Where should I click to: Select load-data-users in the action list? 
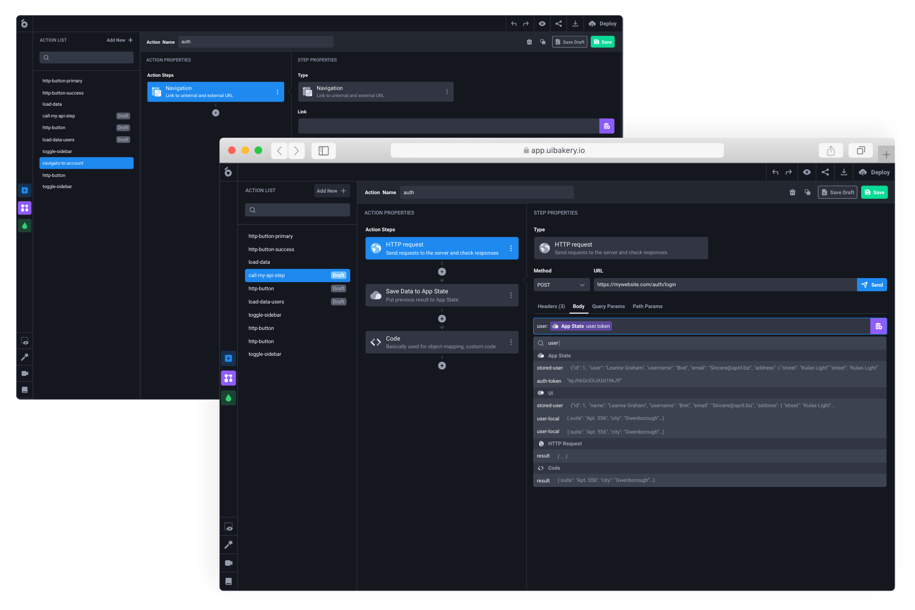point(266,302)
